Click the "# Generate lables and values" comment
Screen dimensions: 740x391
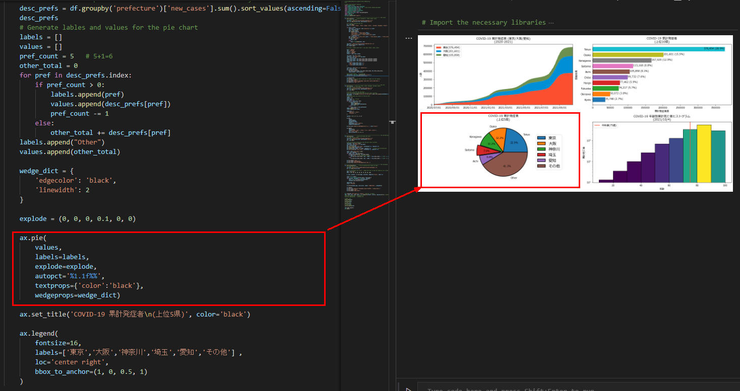108,27
